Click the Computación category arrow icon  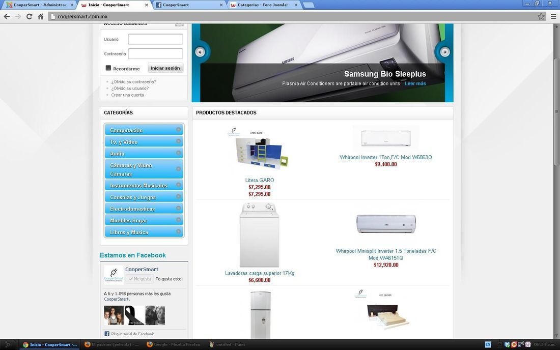pos(179,130)
